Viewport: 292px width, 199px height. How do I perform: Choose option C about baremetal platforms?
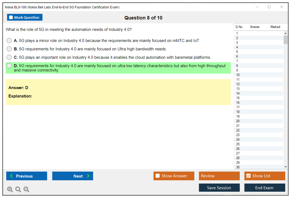9,57
